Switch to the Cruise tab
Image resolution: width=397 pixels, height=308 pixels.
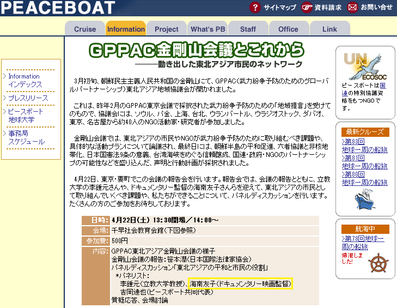[x=85, y=28]
